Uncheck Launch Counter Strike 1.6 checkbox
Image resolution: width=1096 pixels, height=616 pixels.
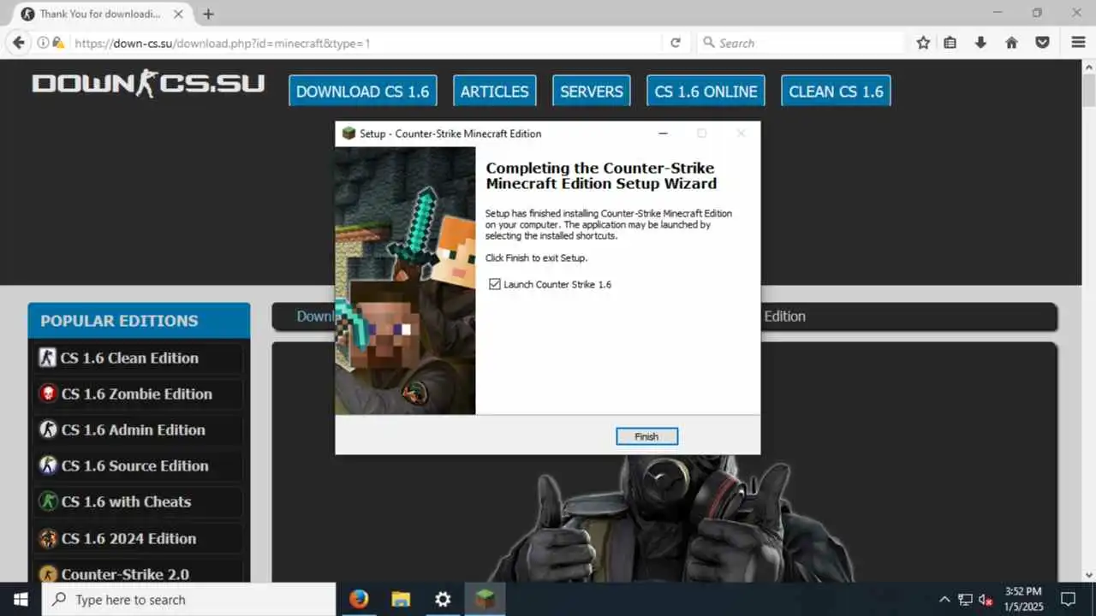494,284
